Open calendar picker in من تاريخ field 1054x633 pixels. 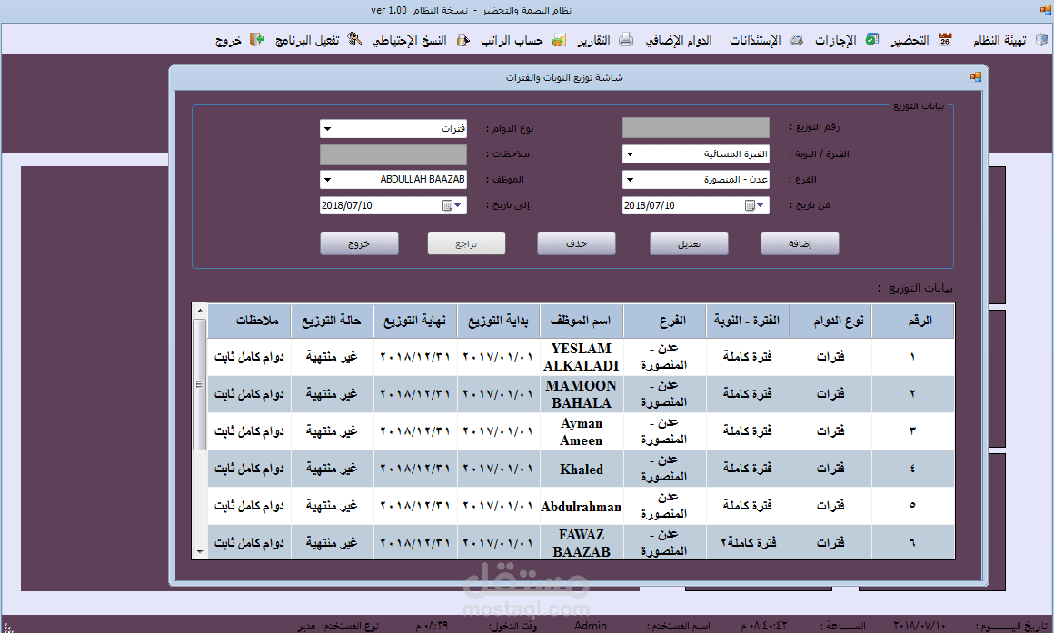coord(750,205)
